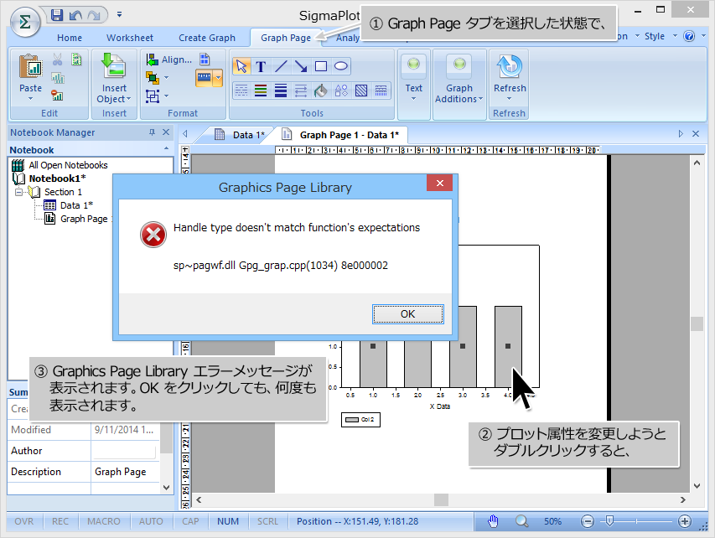Screen dimensions: 715x538
Task: Click the Insert Object icon
Action: click(x=113, y=66)
